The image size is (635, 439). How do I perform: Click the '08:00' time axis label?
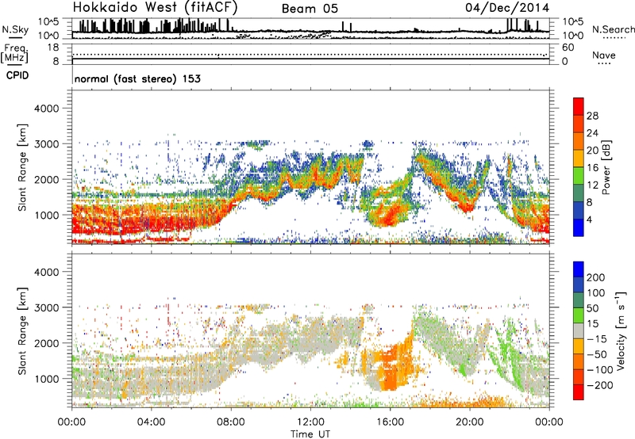point(231,422)
